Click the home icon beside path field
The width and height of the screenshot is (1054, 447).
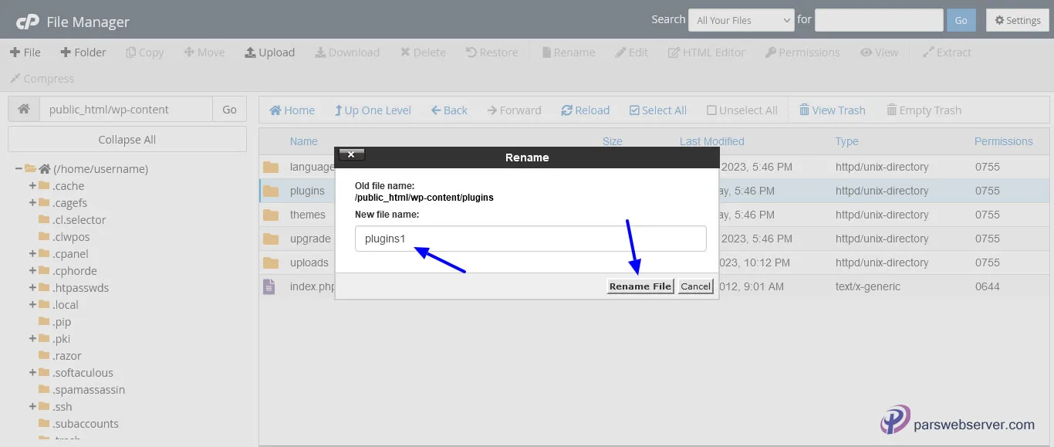coord(24,110)
